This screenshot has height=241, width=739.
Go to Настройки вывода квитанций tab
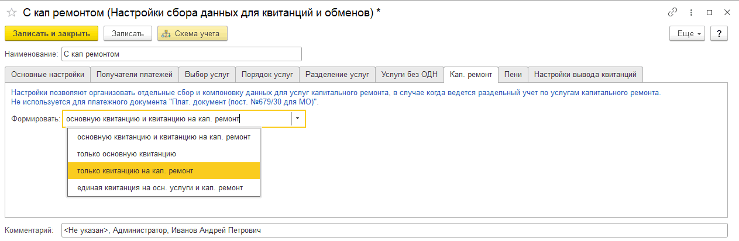pos(586,75)
